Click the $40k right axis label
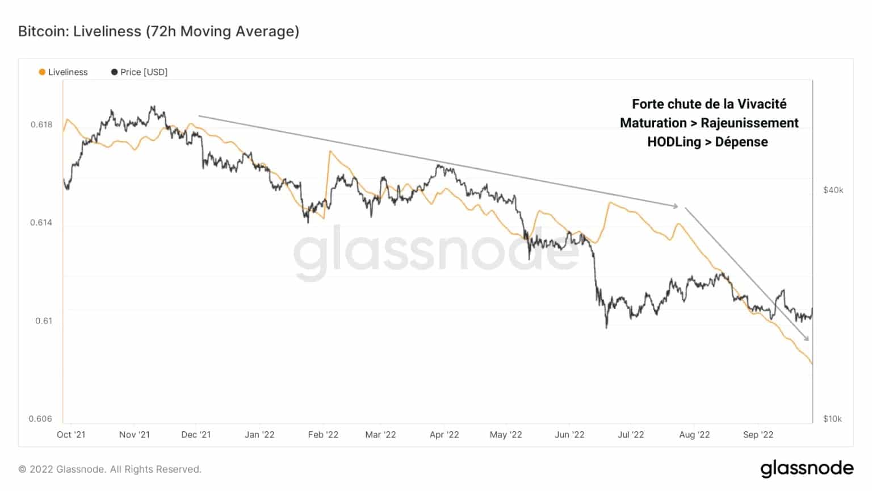The width and height of the screenshot is (872, 491). (x=833, y=190)
